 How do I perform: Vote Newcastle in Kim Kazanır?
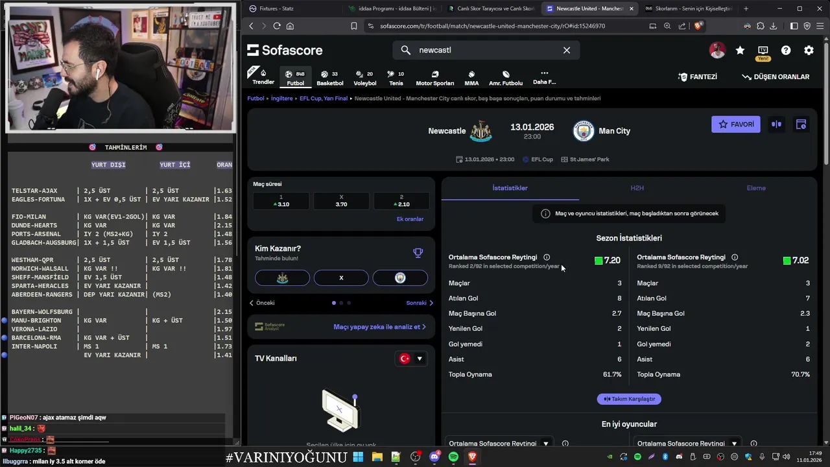(282, 278)
